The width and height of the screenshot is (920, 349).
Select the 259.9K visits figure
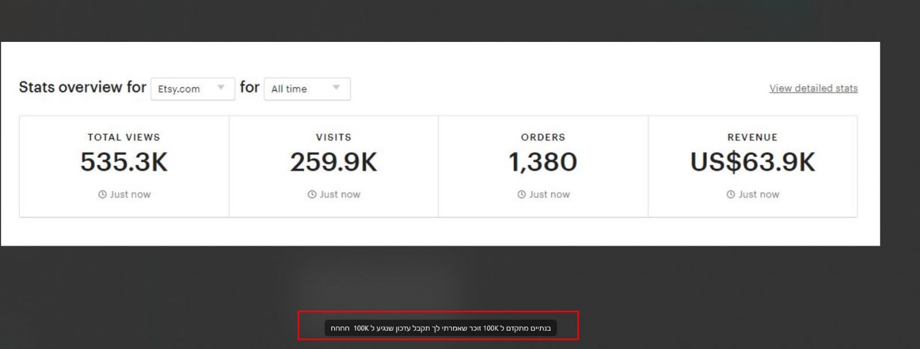pos(333,162)
